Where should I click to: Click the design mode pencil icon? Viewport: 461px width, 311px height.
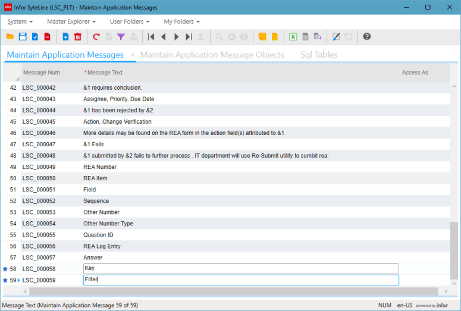(336, 37)
